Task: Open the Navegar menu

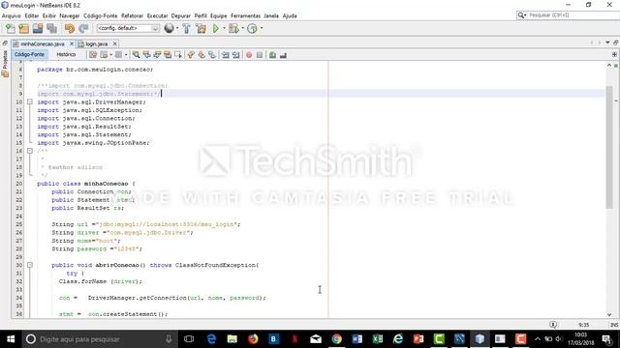Action: (x=70, y=15)
